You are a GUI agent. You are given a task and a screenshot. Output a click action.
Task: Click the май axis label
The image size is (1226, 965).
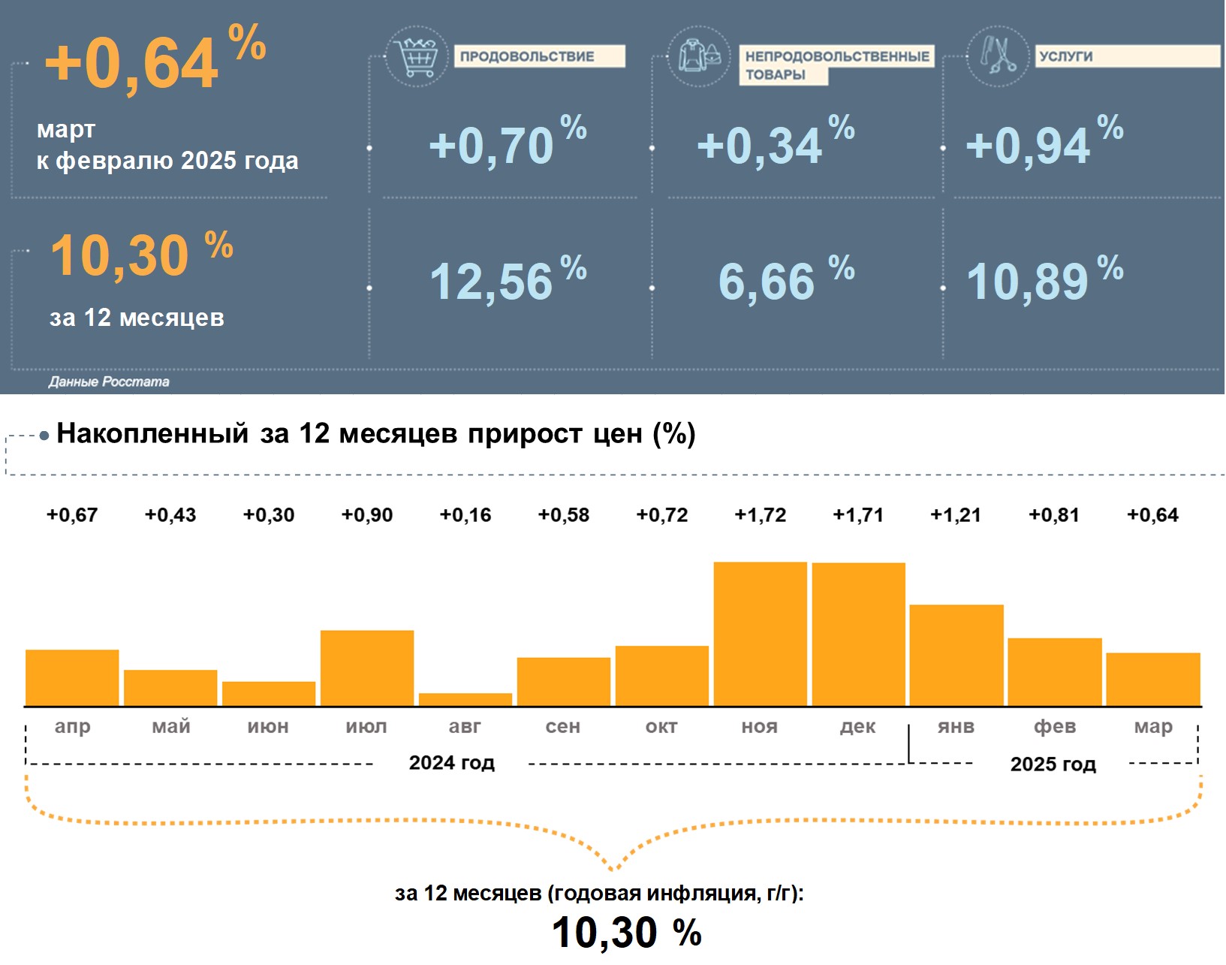(x=171, y=727)
